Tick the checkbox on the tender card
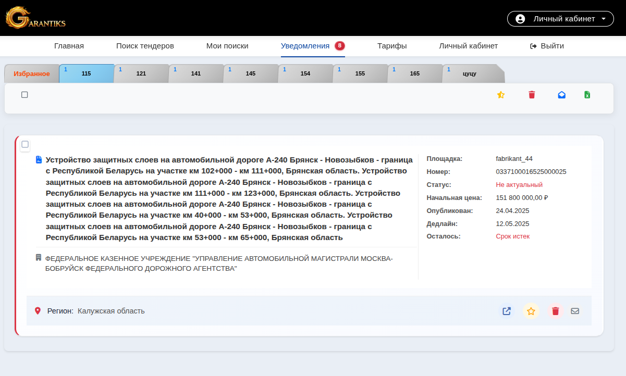This screenshot has height=376, width=626. point(25,145)
